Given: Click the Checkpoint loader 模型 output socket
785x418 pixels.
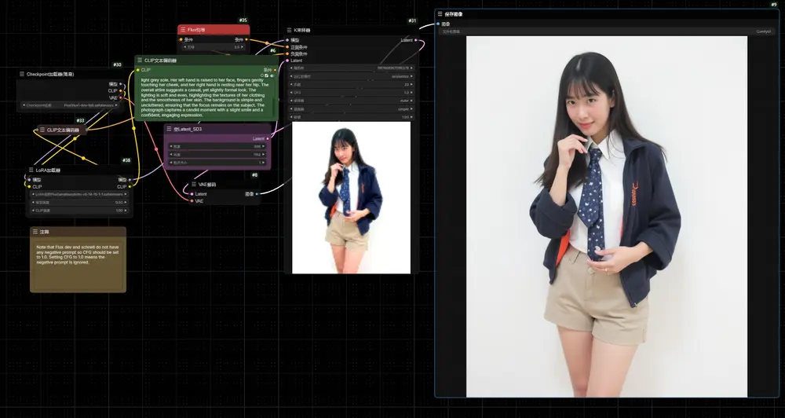Looking at the screenshot, I should point(121,84).
